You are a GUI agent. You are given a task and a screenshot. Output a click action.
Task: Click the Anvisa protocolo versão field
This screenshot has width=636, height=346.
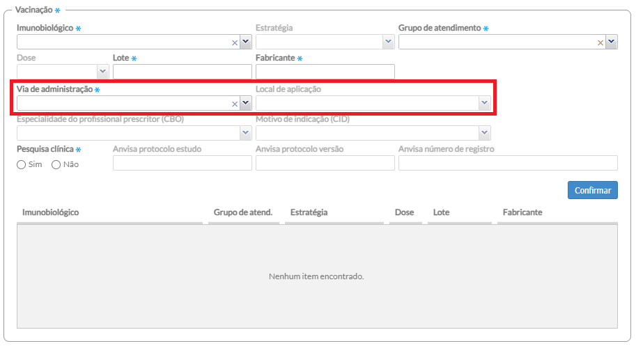[x=325, y=163]
